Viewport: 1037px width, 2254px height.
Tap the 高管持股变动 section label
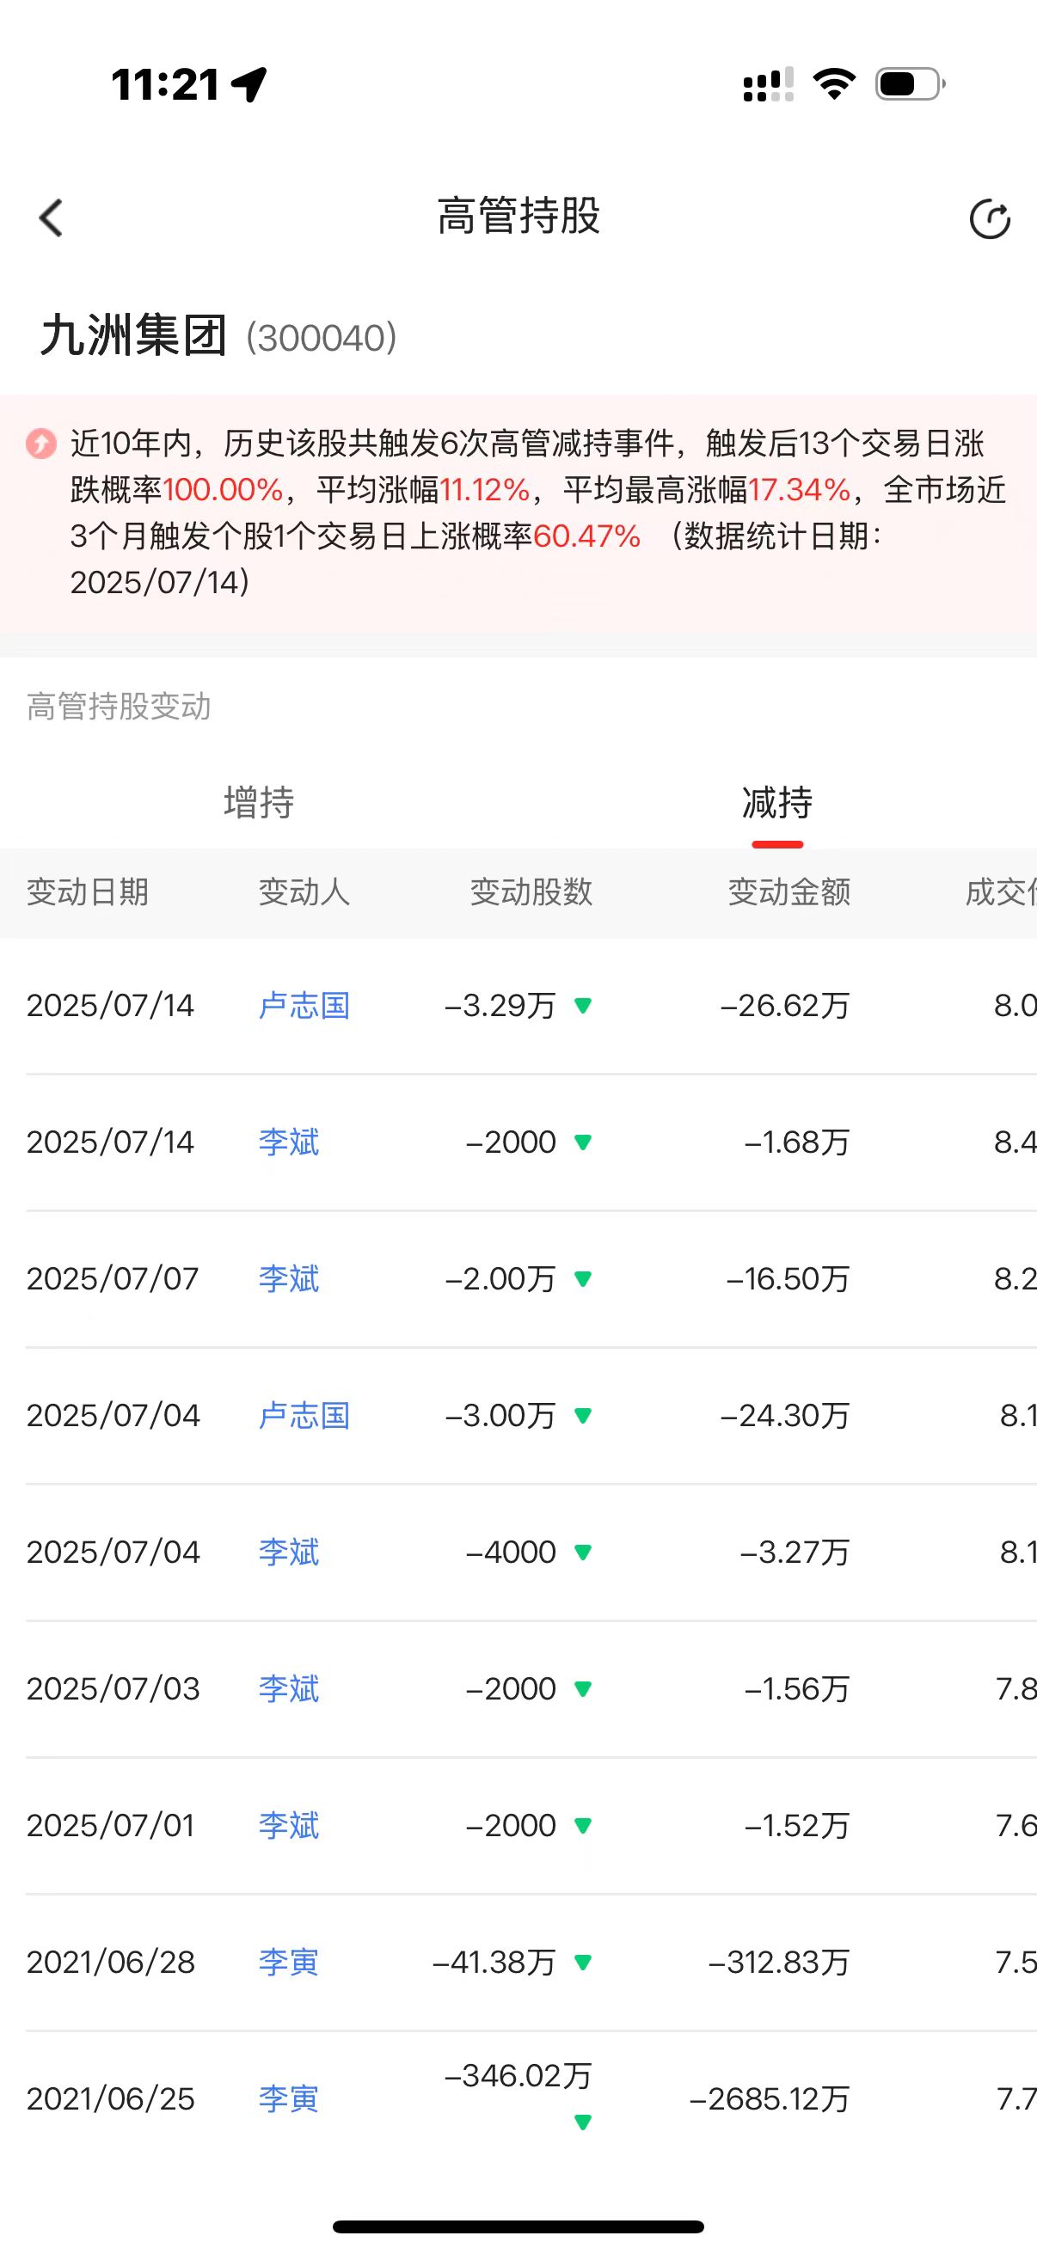pos(119,707)
